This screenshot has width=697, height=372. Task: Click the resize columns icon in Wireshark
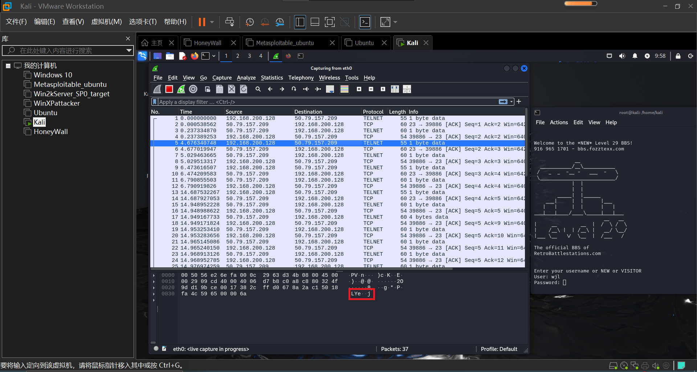coord(395,89)
